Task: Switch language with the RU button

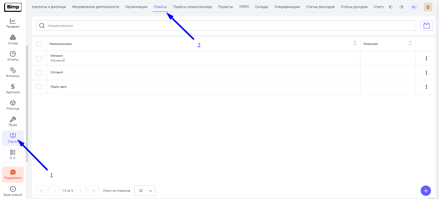Action: 414,7
